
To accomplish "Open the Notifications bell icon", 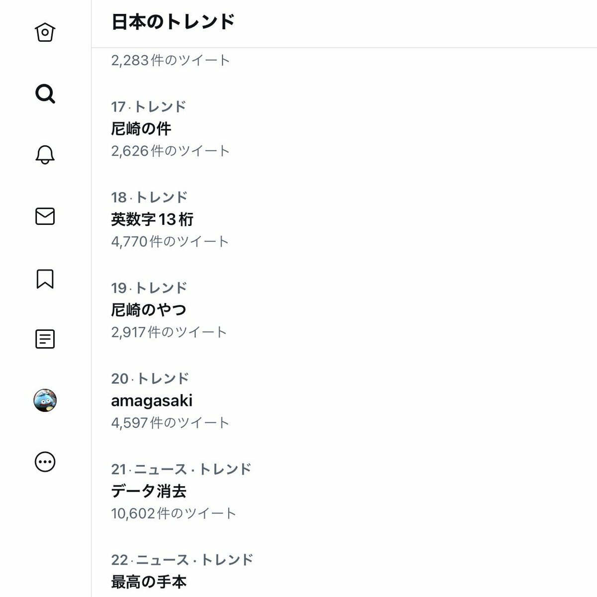I will (x=45, y=155).
